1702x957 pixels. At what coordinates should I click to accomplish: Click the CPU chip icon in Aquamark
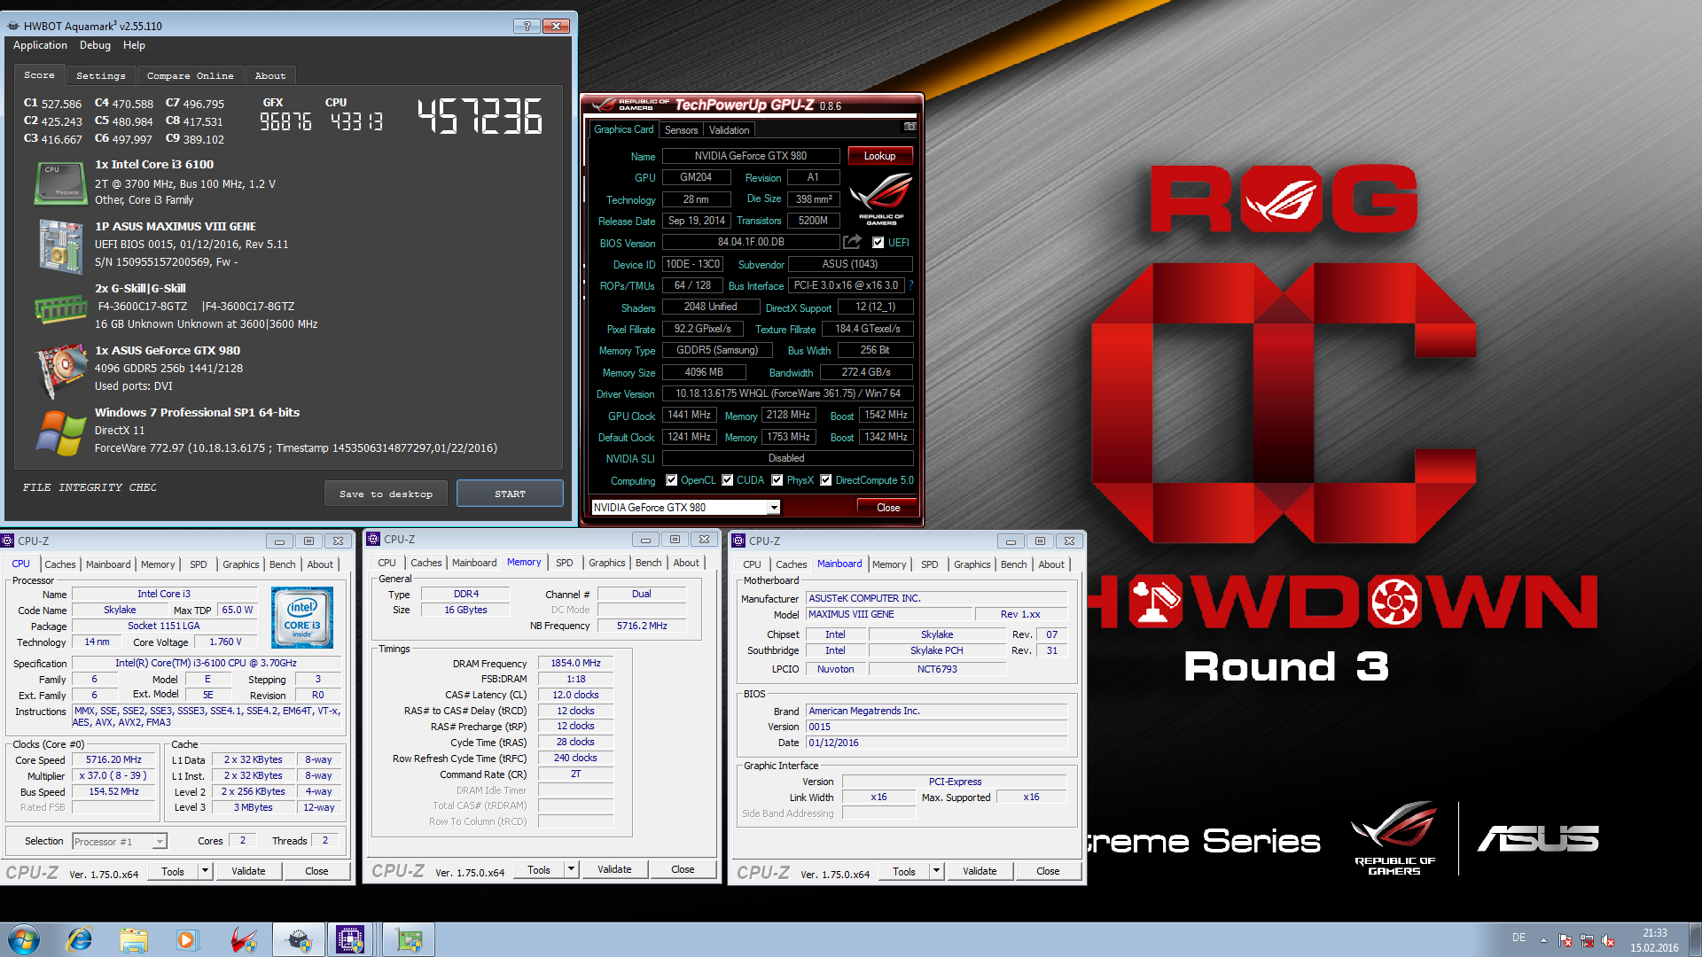click(x=59, y=183)
